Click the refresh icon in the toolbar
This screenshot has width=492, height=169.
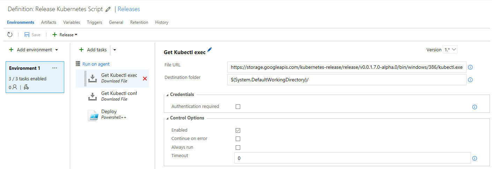tap(10, 35)
